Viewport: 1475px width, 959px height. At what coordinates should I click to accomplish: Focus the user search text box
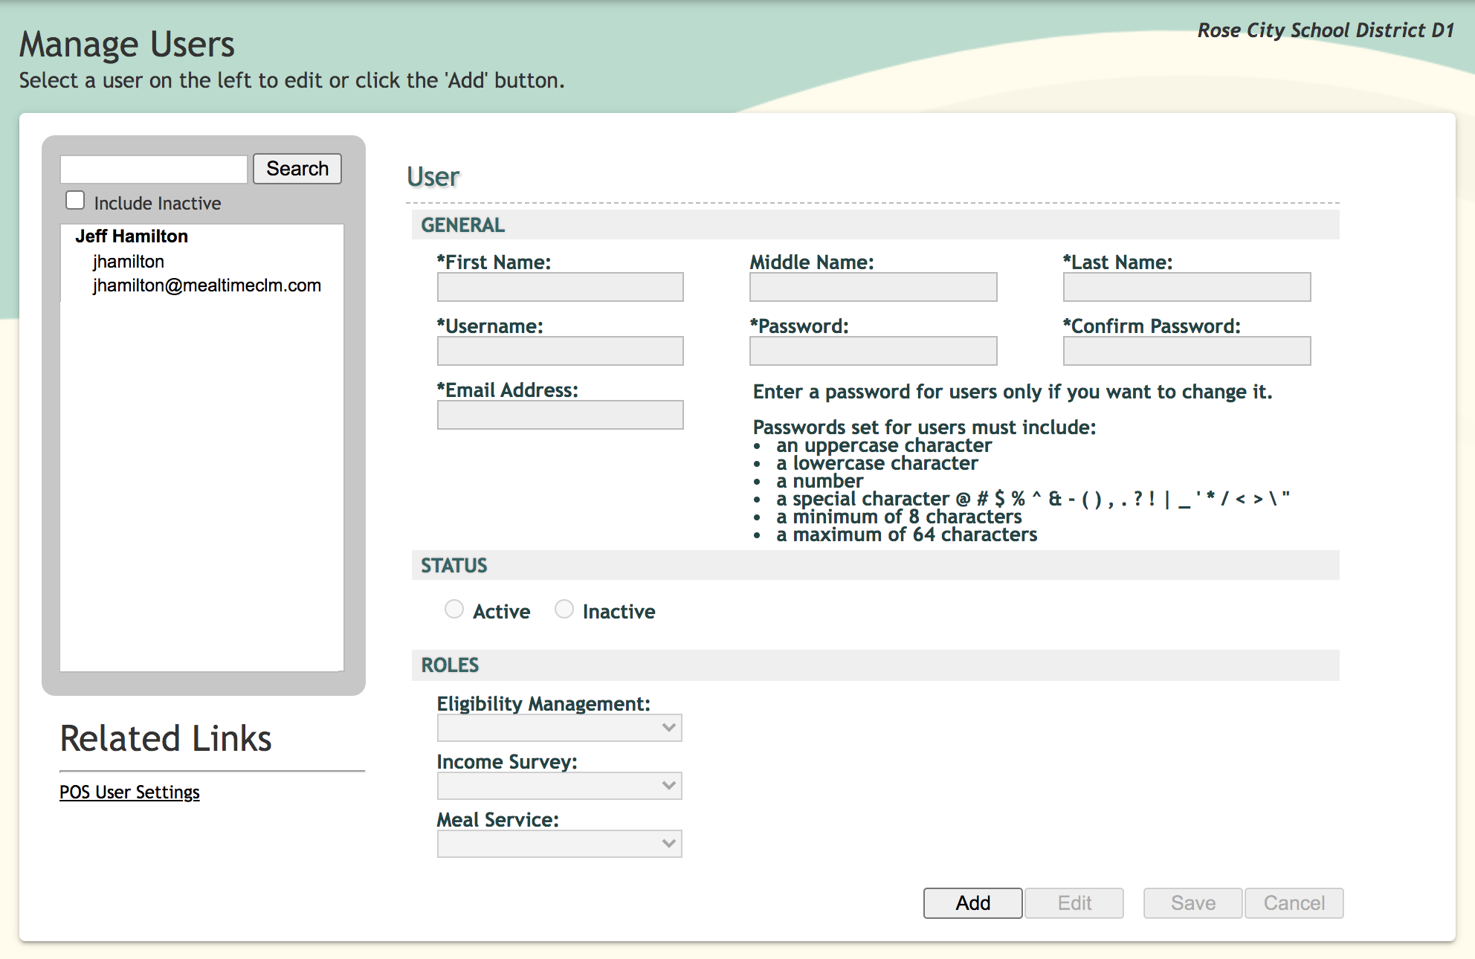coord(154,169)
